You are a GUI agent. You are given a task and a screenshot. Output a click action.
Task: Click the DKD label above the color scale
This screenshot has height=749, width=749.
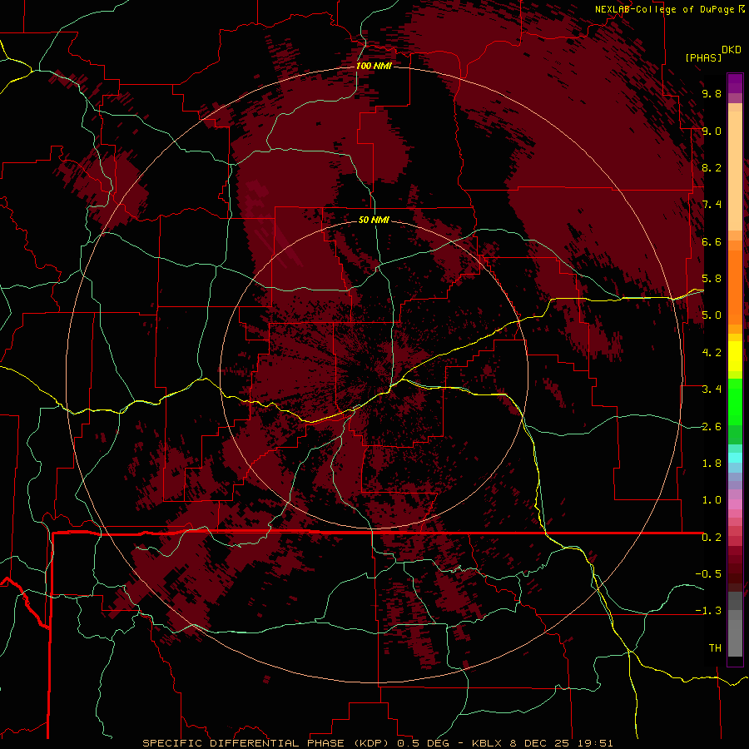tap(732, 50)
